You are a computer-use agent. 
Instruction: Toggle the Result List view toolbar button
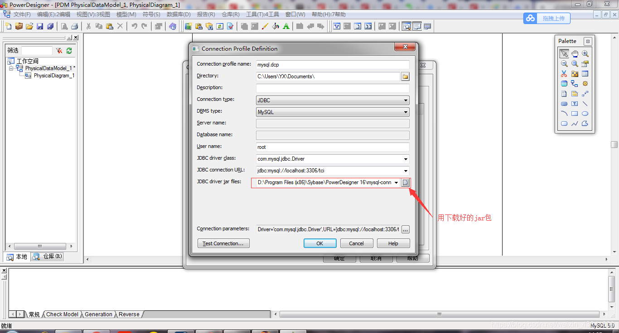pos(427,26)
